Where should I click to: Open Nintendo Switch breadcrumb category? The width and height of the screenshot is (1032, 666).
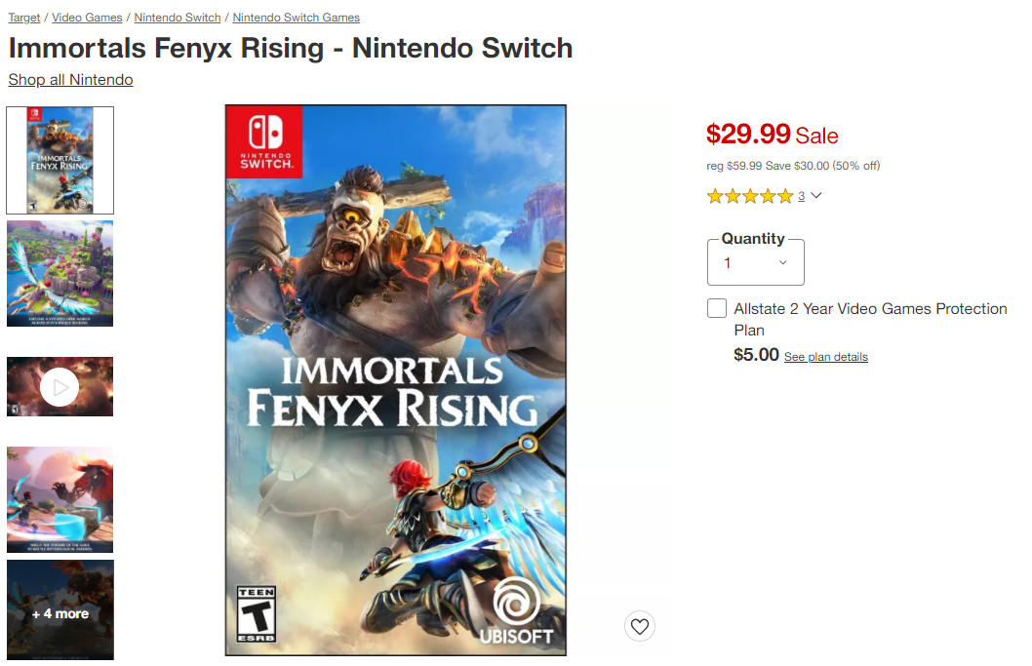tap(178, 18)
